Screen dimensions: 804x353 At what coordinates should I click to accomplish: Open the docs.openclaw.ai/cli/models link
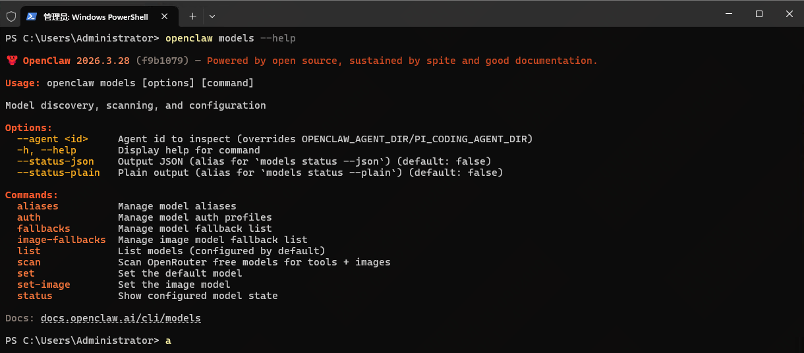(x=121, y=318)
